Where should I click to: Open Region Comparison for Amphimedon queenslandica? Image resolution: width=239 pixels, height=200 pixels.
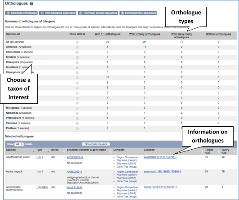coord(127,187)
